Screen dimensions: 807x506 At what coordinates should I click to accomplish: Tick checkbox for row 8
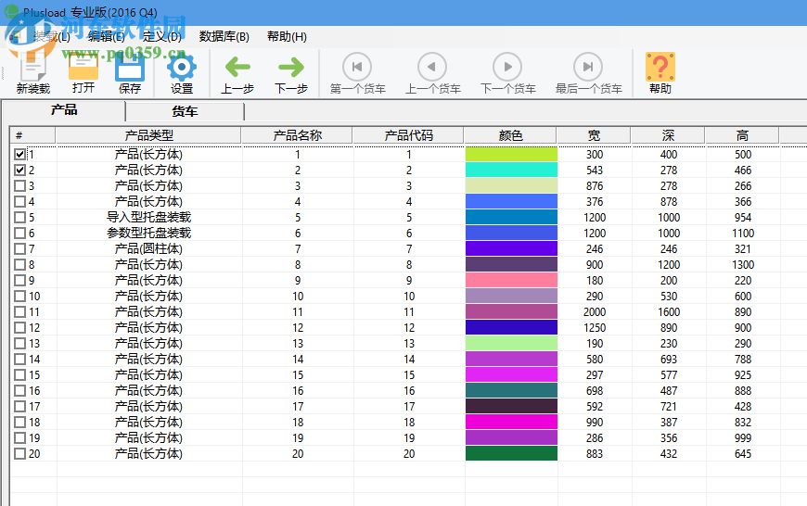(x=19, y=265)
